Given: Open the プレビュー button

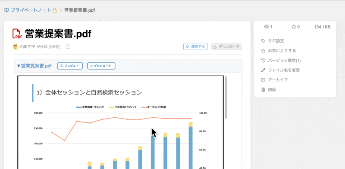Looking at the screenshot, I should pyautogui.click(x=70, y=66).
